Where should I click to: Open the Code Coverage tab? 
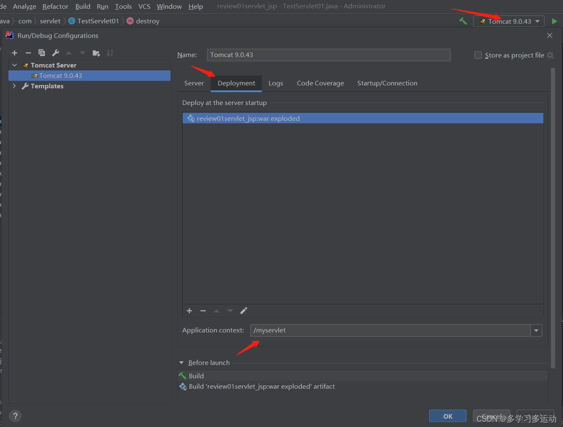(x=320, y=83)
